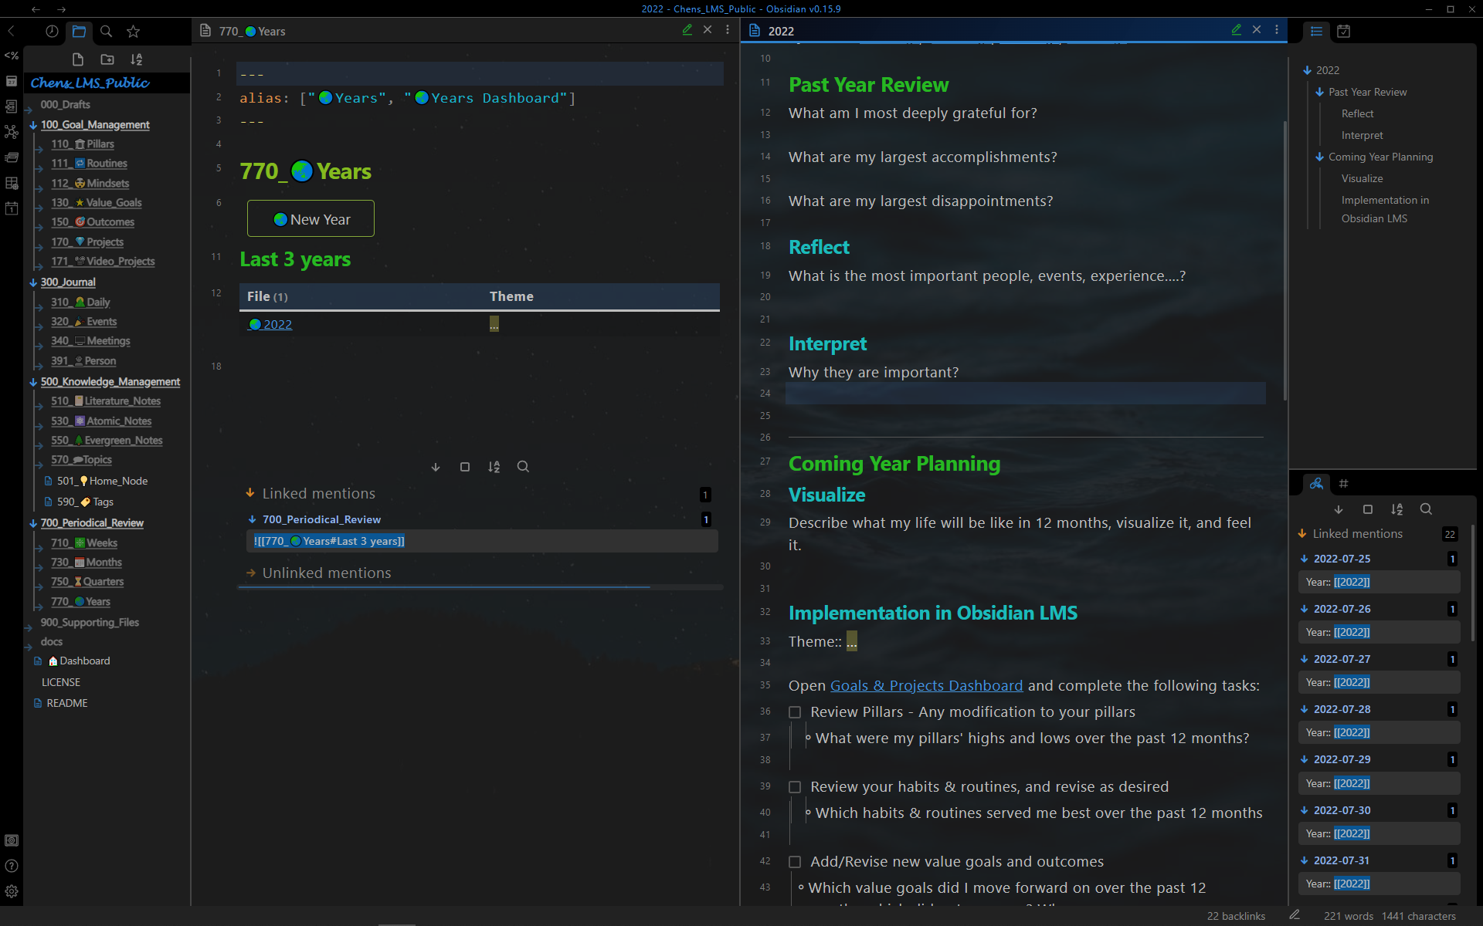Screen dimensions: 1483x926
Task: Click the '22 backlinks' status bar item
Action: 1236,916
